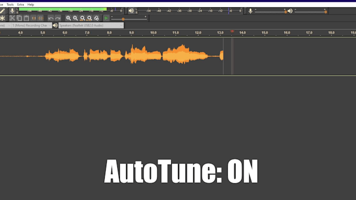This screenshot has height=200, width=356.
Task: Paste with the clipboard icon
Action: click(26, 18)
